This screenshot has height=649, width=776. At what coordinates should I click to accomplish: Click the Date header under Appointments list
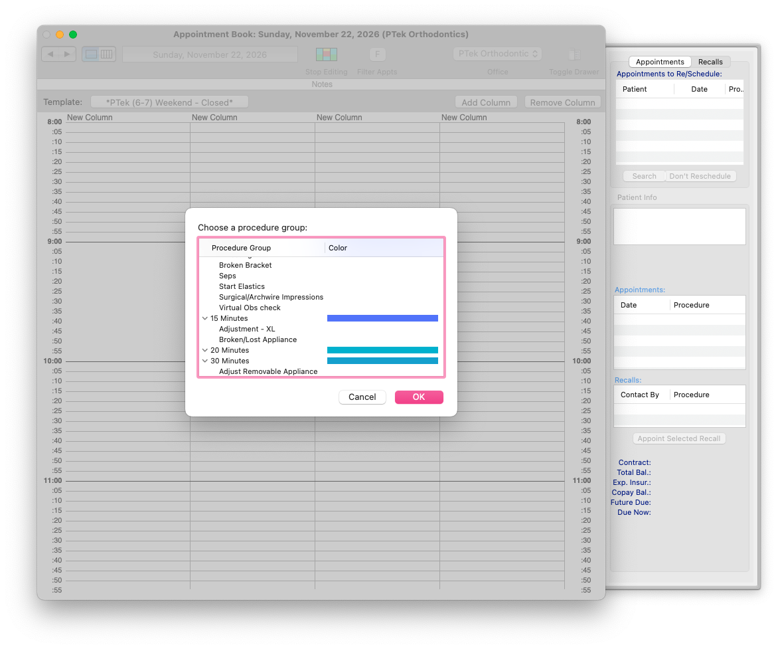coord(642,305)
